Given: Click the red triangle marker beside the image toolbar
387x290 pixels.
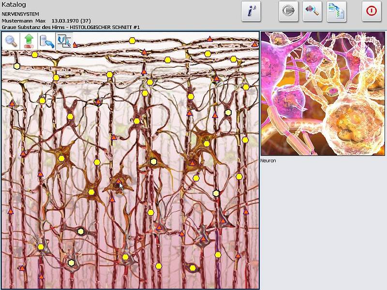Looking at the screenshot, I should pyautogui.click(x=75, y=45).
